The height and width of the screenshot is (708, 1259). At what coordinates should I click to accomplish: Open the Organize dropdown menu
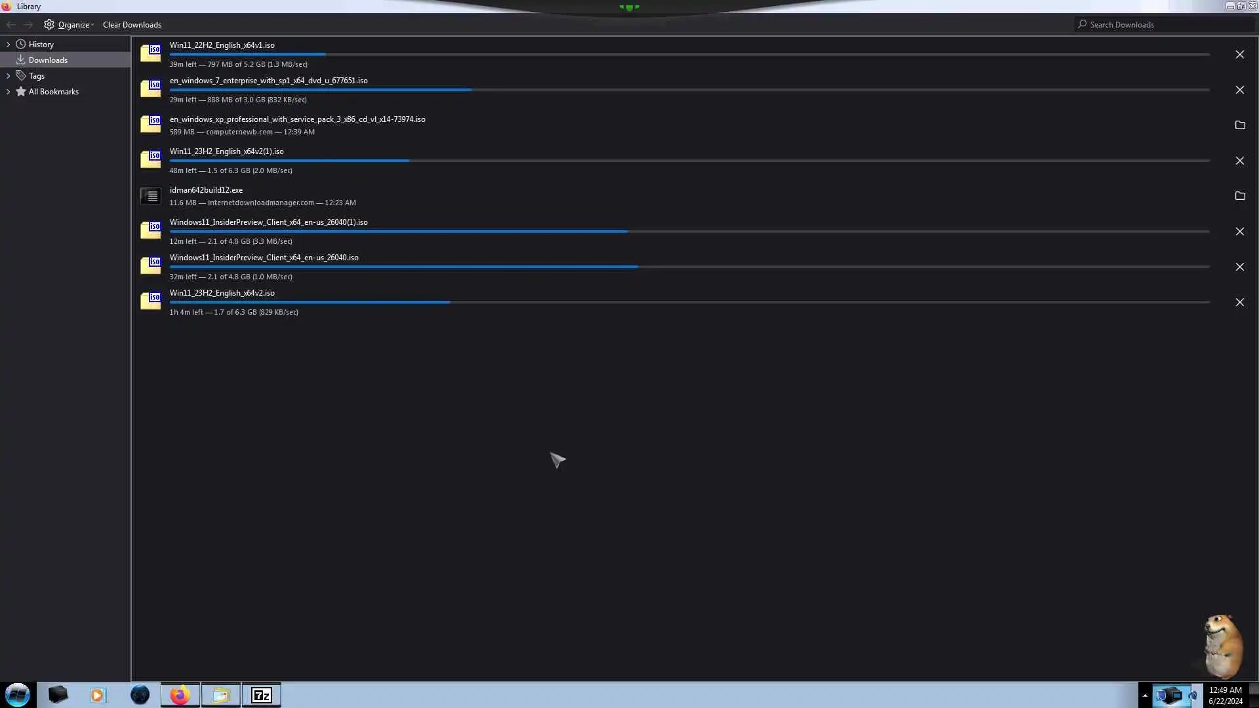click(x=70, y=25)
